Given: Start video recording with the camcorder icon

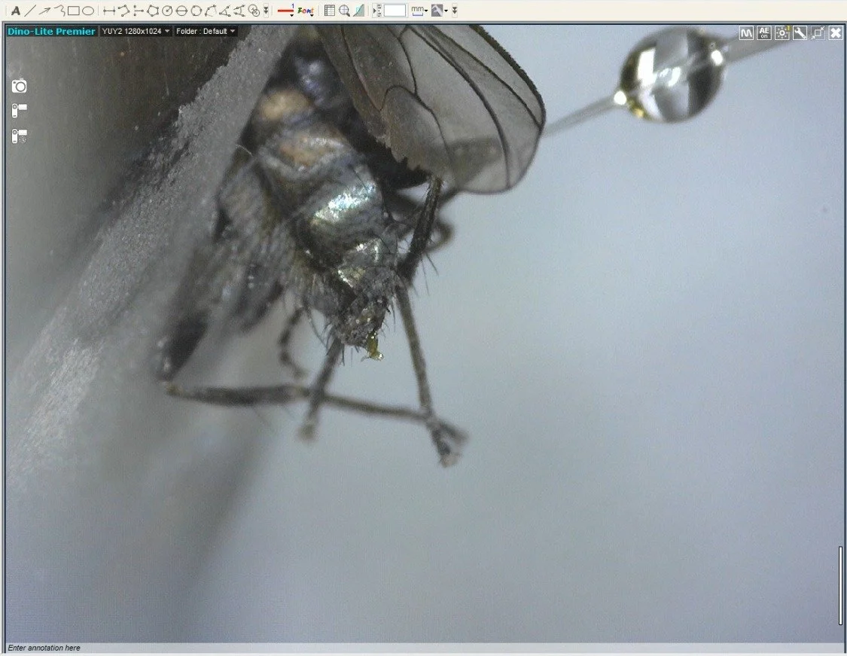Looking at the screenshot, I should tap(20, 111).
